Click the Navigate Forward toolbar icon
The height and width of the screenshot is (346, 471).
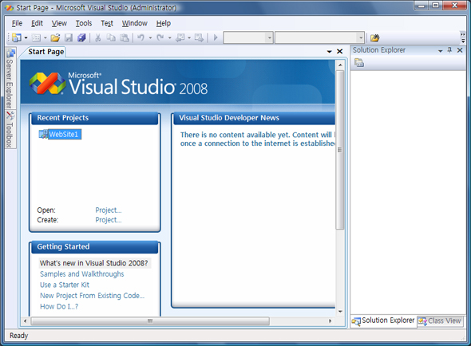point(199,37)
